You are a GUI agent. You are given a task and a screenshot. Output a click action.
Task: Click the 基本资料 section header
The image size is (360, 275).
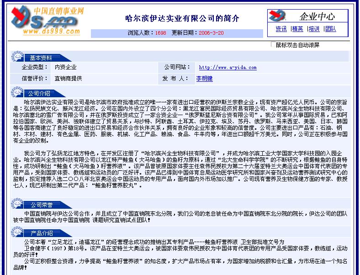point(41,58)
